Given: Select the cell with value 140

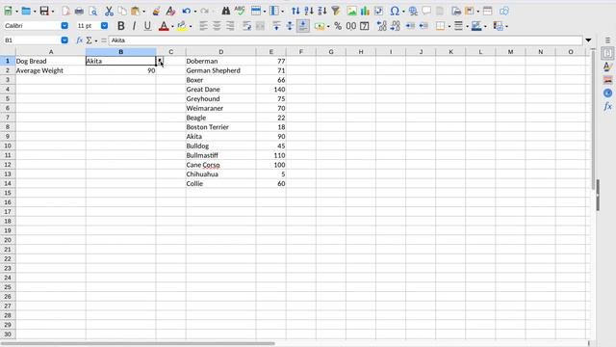Looking at the screenshot, I should tap(271, 90).
